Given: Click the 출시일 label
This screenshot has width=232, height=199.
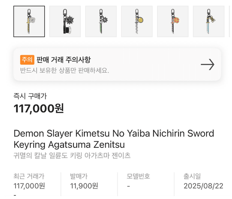Looking at the screenshot, I should pyautogui.click(x=192, y=177).
